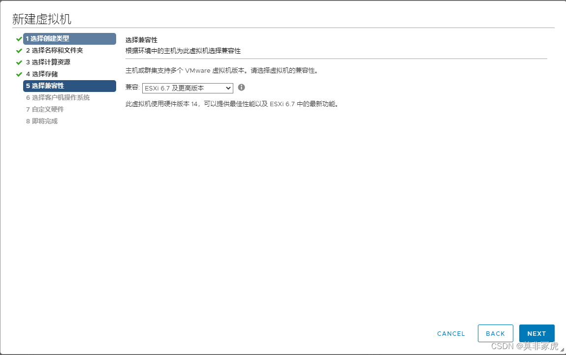
Task: Click the BACK button
Action: pos(495,333)
